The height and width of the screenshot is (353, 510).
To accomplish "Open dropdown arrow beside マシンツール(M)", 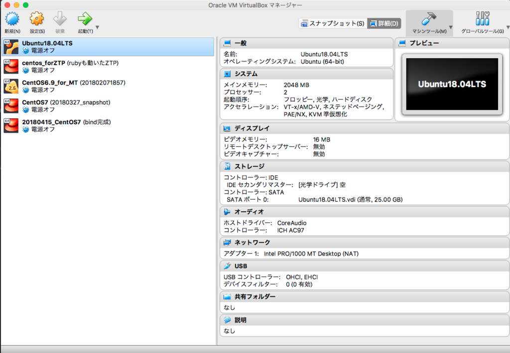I will (x=451, y=27).
